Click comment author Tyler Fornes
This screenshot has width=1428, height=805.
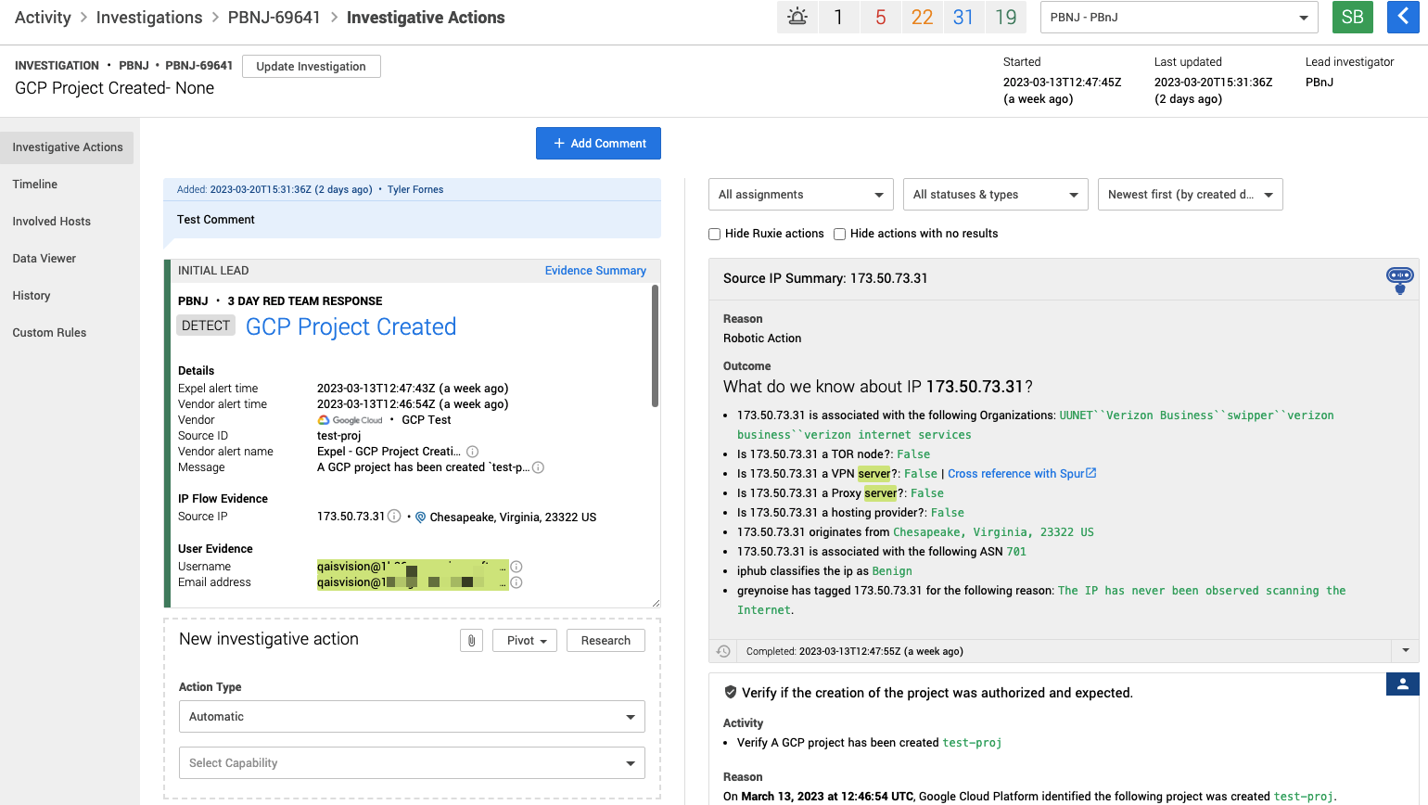415,189
